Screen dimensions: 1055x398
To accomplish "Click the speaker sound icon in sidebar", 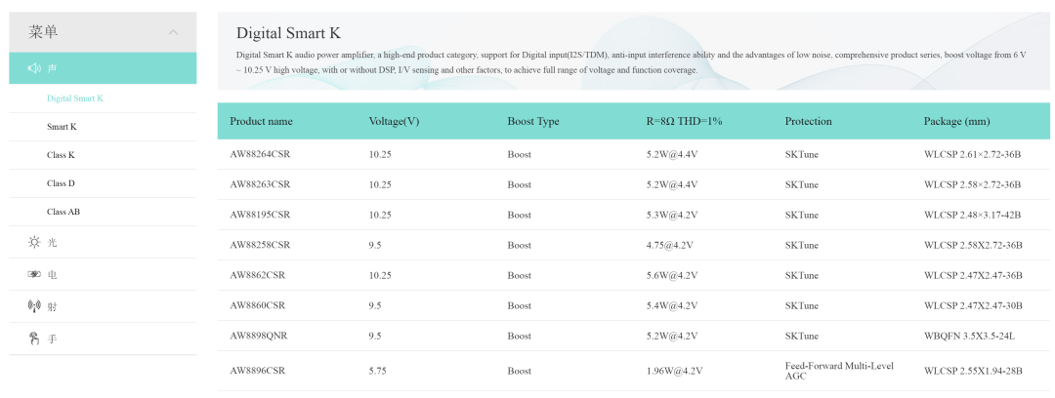I will pos(34,68).
